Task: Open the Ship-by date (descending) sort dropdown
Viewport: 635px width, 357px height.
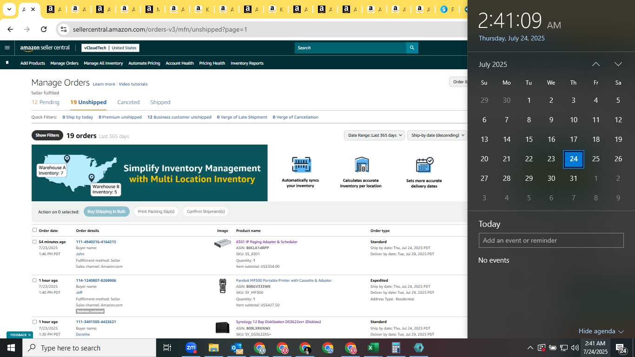Action: point(437,135)
